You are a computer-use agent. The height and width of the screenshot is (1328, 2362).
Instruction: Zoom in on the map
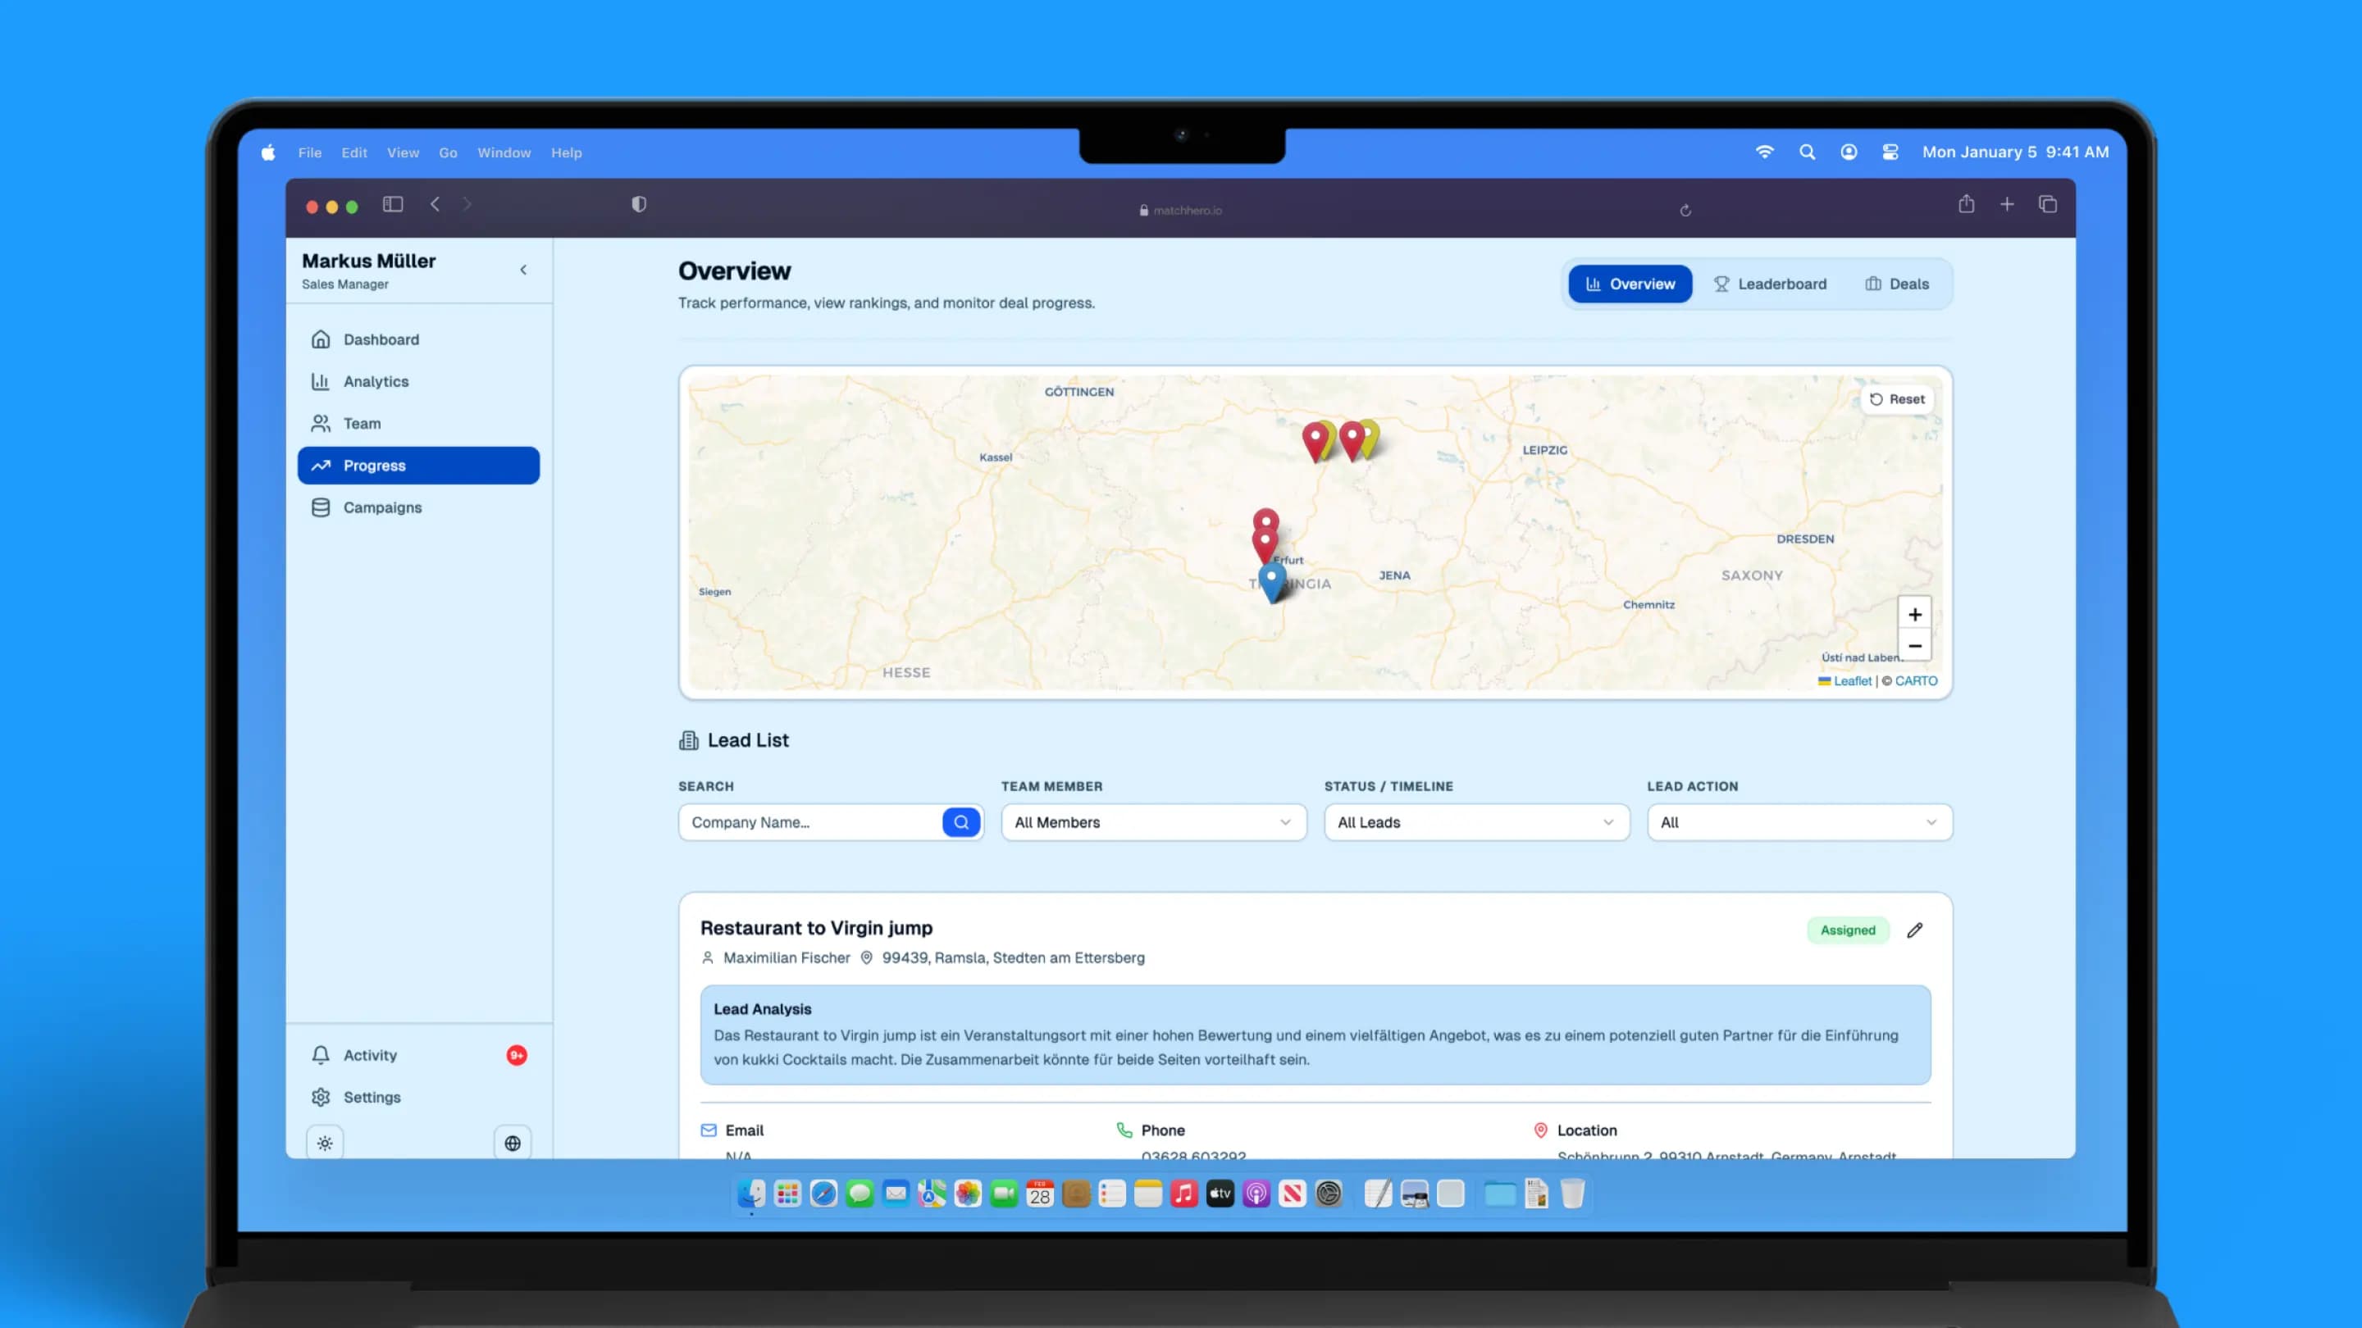coord(1914,614)
